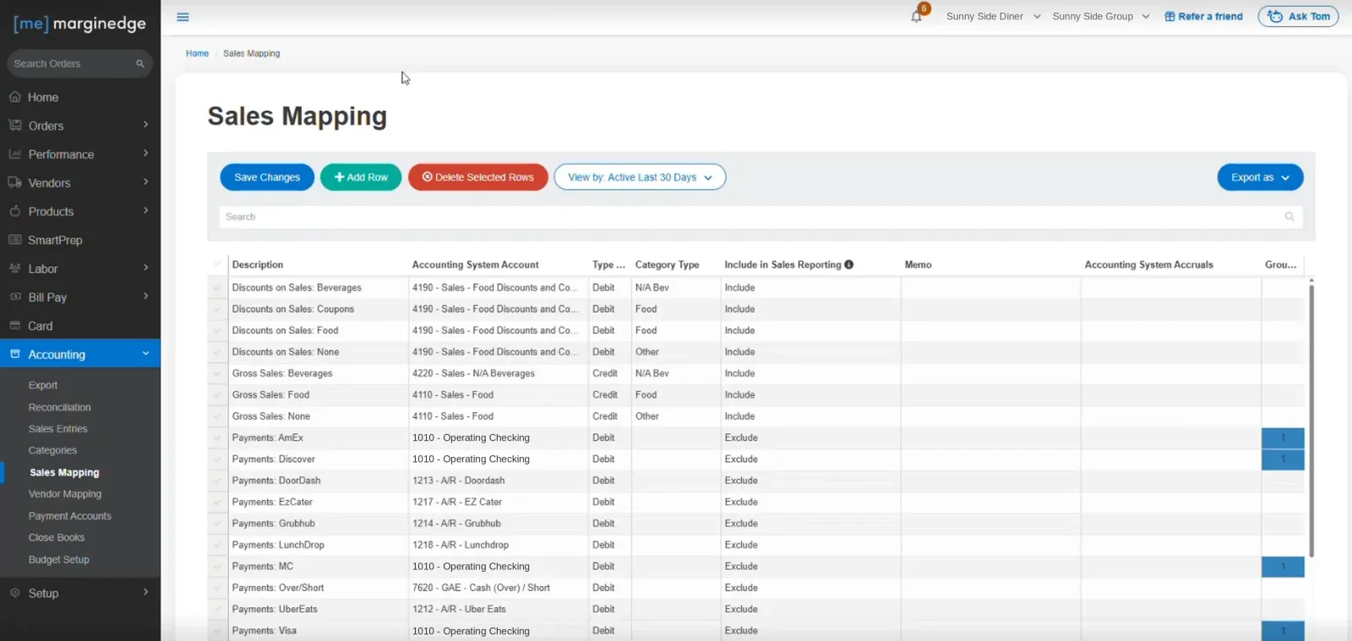Click the Bill Pay icon

[x=15, y=297]
